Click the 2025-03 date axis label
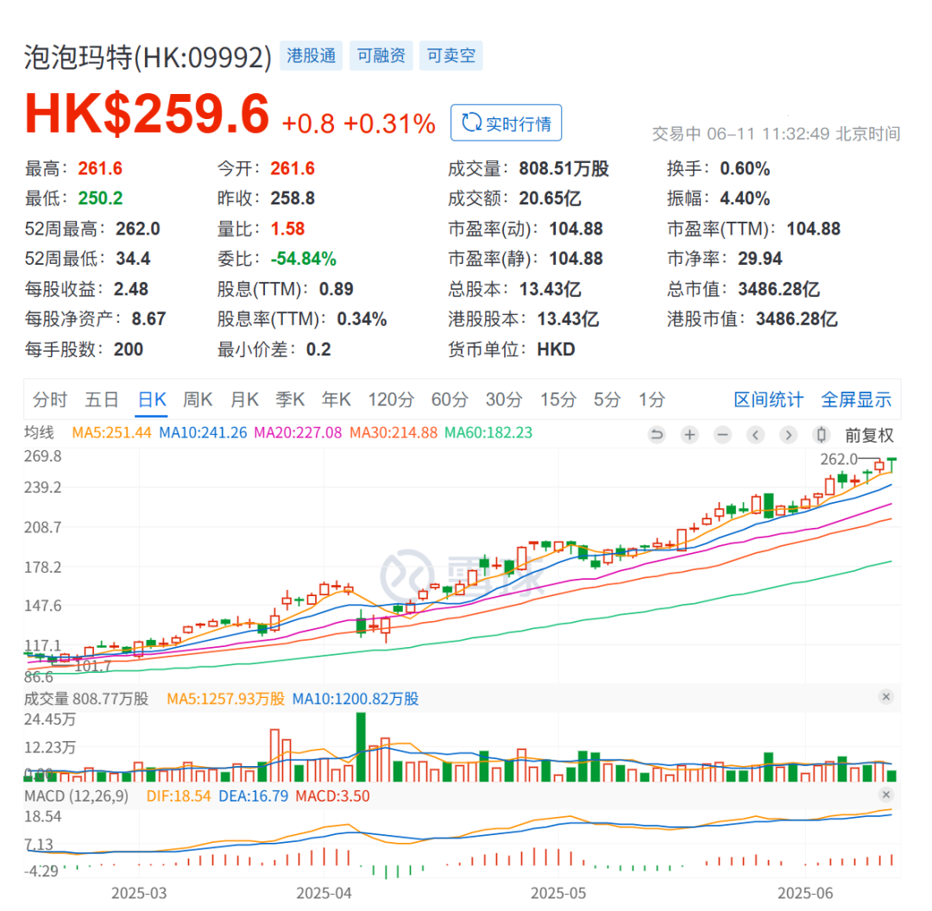This screenshot has height=911, width=932. [139, 893]
